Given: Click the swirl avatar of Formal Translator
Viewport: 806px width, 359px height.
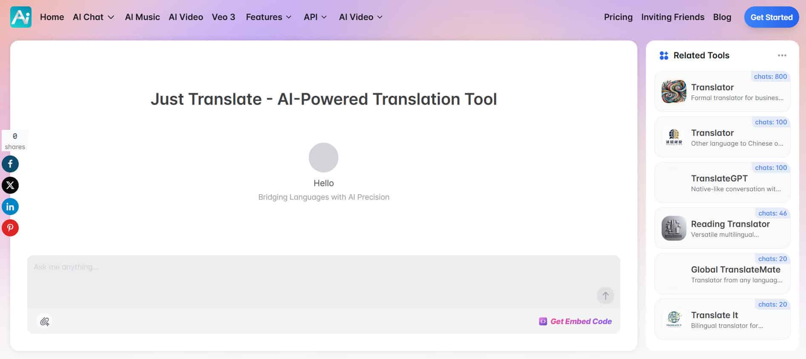Looking at the screenshot, I should 674,92.
